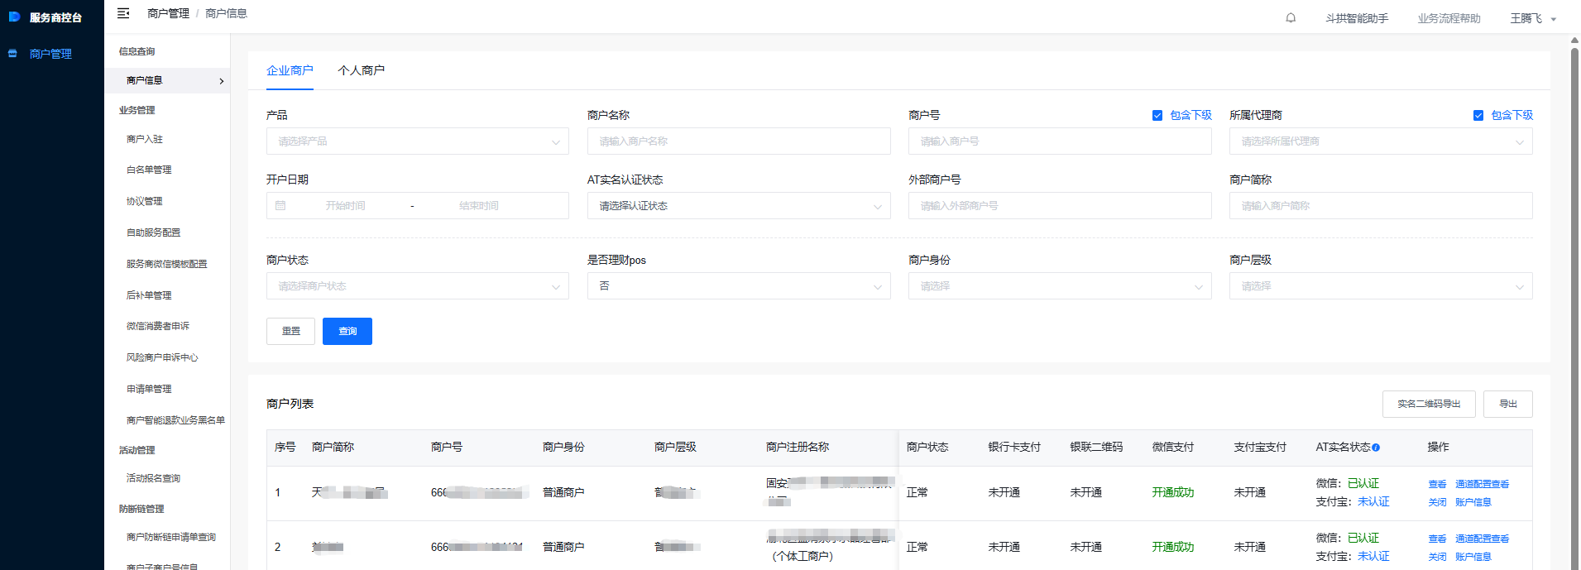Open 自助服务配置 in the sidebar
Viewport: 1581px width, 570px height.
[153, 232]
